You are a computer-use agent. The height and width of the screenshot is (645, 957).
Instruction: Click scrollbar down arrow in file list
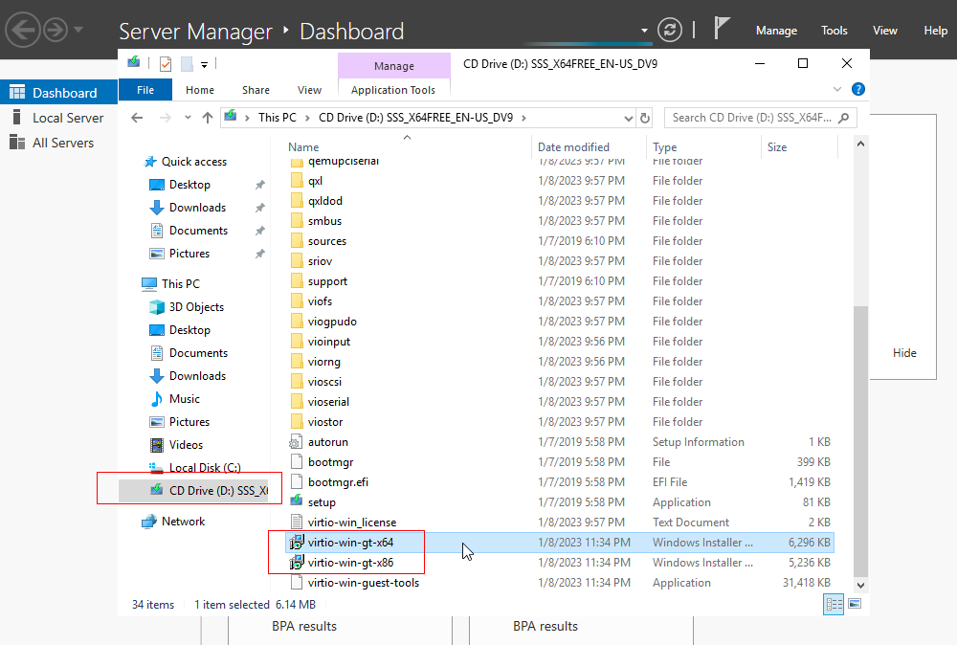pyautogui.click(x=860, y=586)
